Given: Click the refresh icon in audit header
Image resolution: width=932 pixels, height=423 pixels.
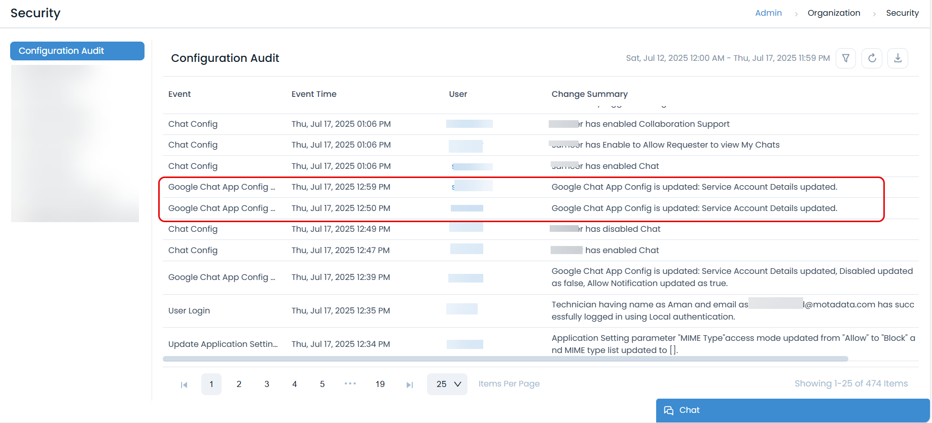Looking at the screenshot, I should [x=872, y=58].
